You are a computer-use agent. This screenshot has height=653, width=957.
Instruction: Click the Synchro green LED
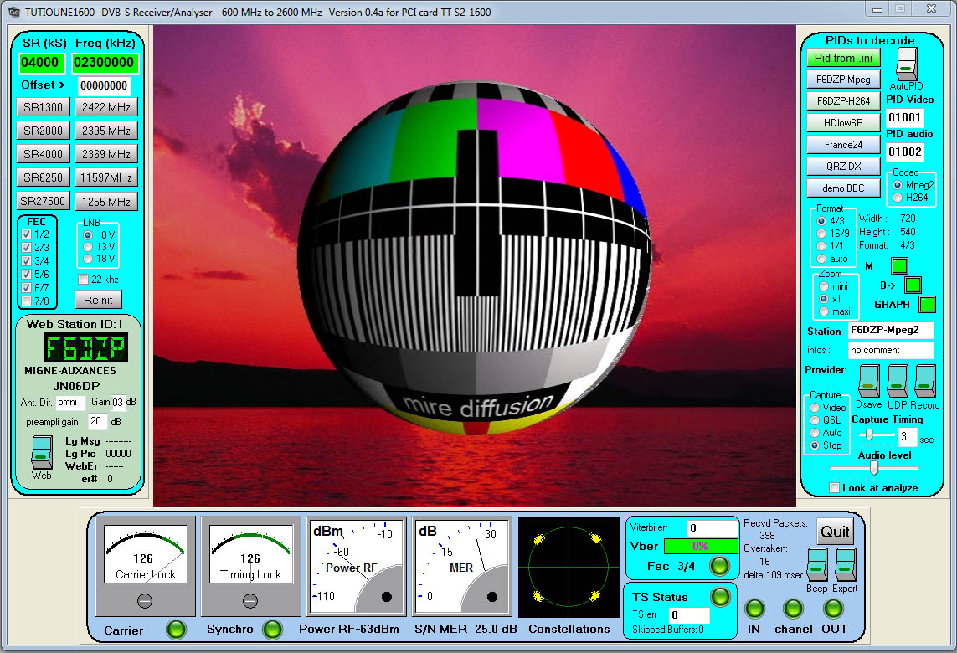272,630
